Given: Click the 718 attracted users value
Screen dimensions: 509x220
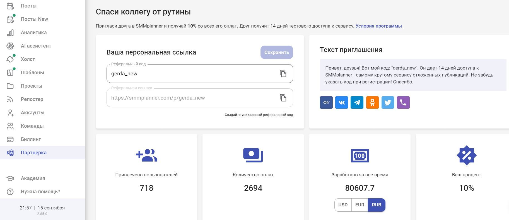Looking at the screenshot, I should (x=146, y=188).
